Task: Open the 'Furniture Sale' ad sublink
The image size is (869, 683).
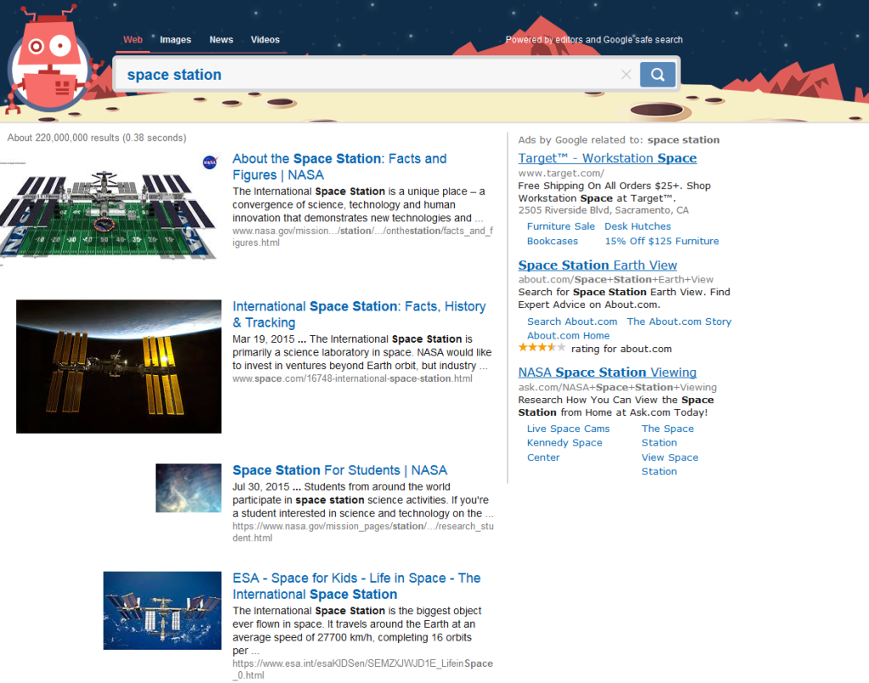Action: tap(560, 227)
